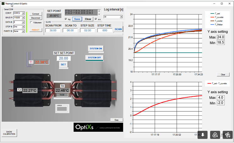
Task: Click the OptiXs logo banner
Action: pyautogui.click(x=97, y=127)
